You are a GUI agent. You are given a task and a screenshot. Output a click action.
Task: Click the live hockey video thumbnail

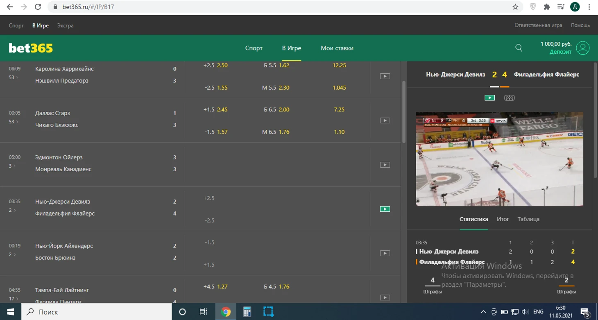(499, 159)
